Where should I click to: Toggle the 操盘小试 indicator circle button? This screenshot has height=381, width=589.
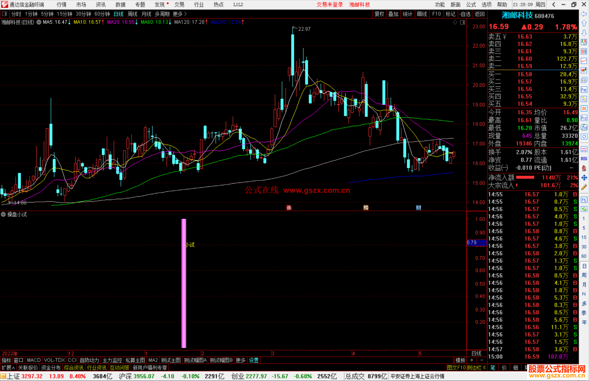pos(3,214)
